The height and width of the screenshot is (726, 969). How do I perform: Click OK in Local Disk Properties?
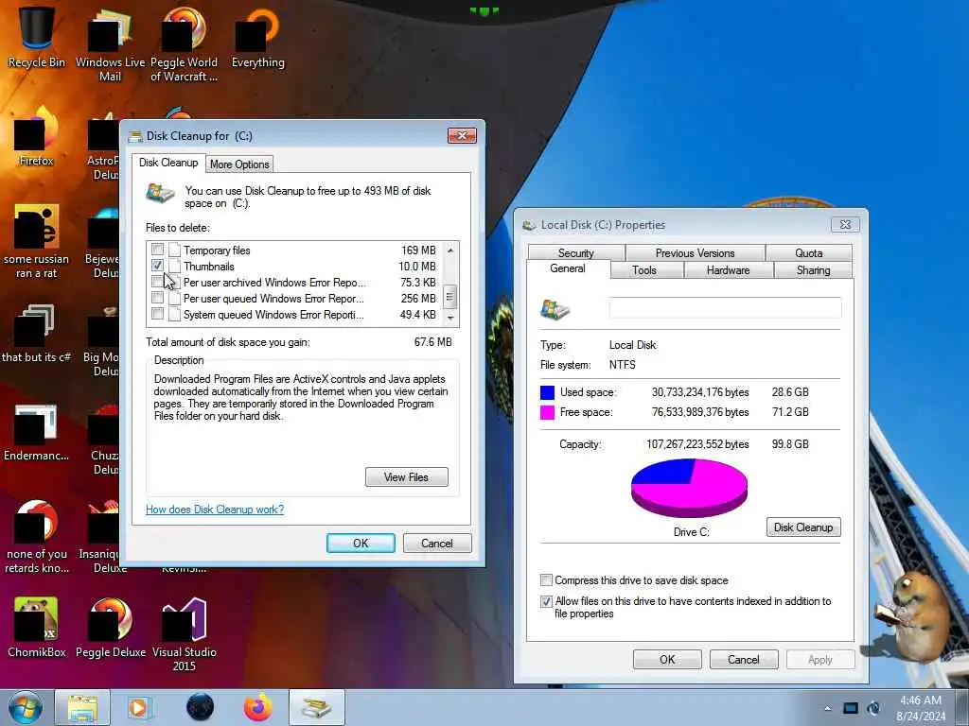click(x=667, y=659)
